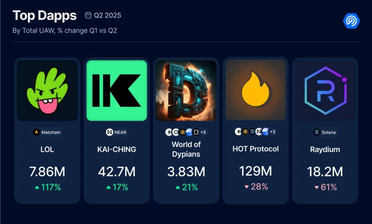Open the HOT Protocol flame thumbnail
372x224 pixels.
pyautogui.click(x=255, y=90)
